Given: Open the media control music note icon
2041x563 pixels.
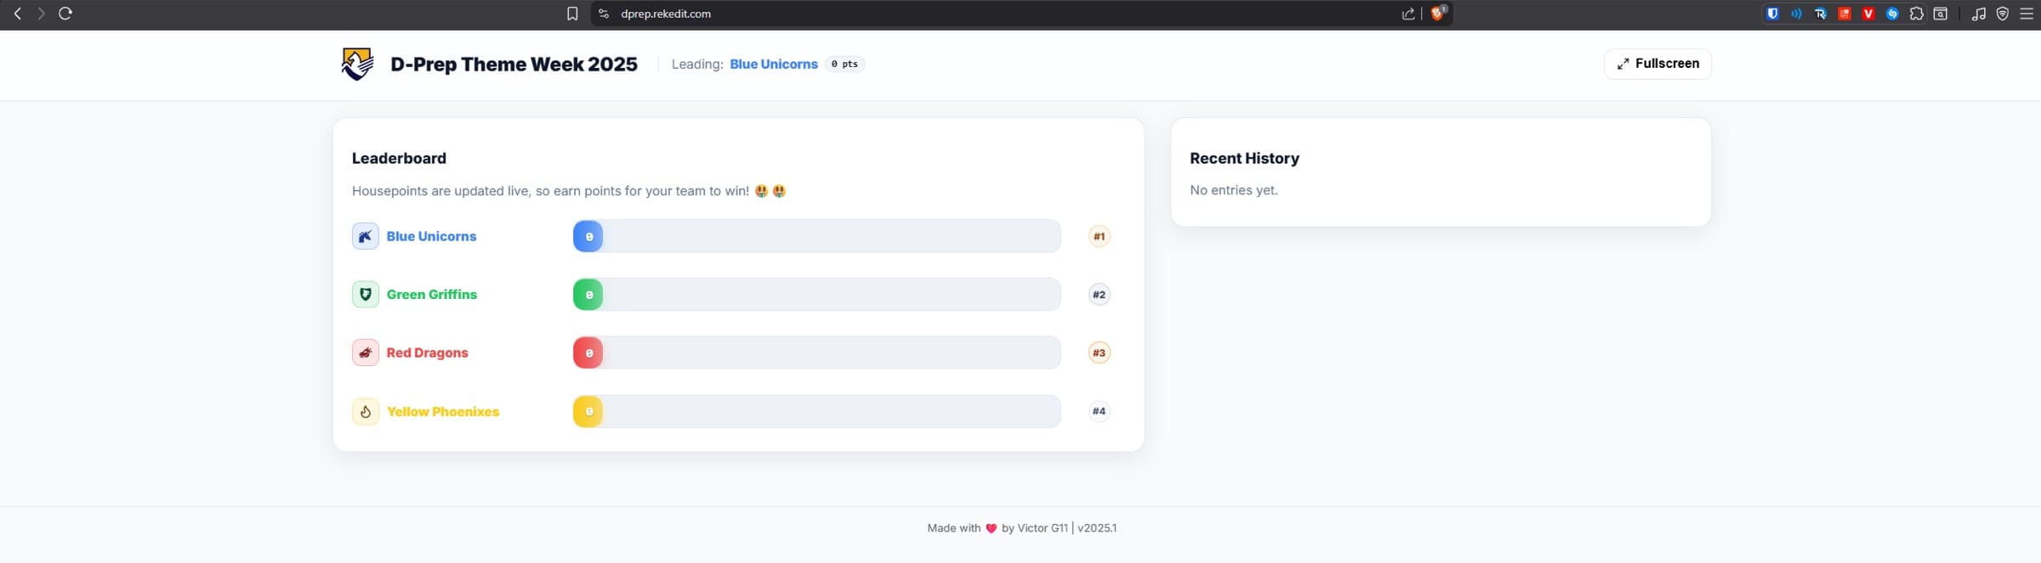Looking at the screenshot, I should 1979,14.
